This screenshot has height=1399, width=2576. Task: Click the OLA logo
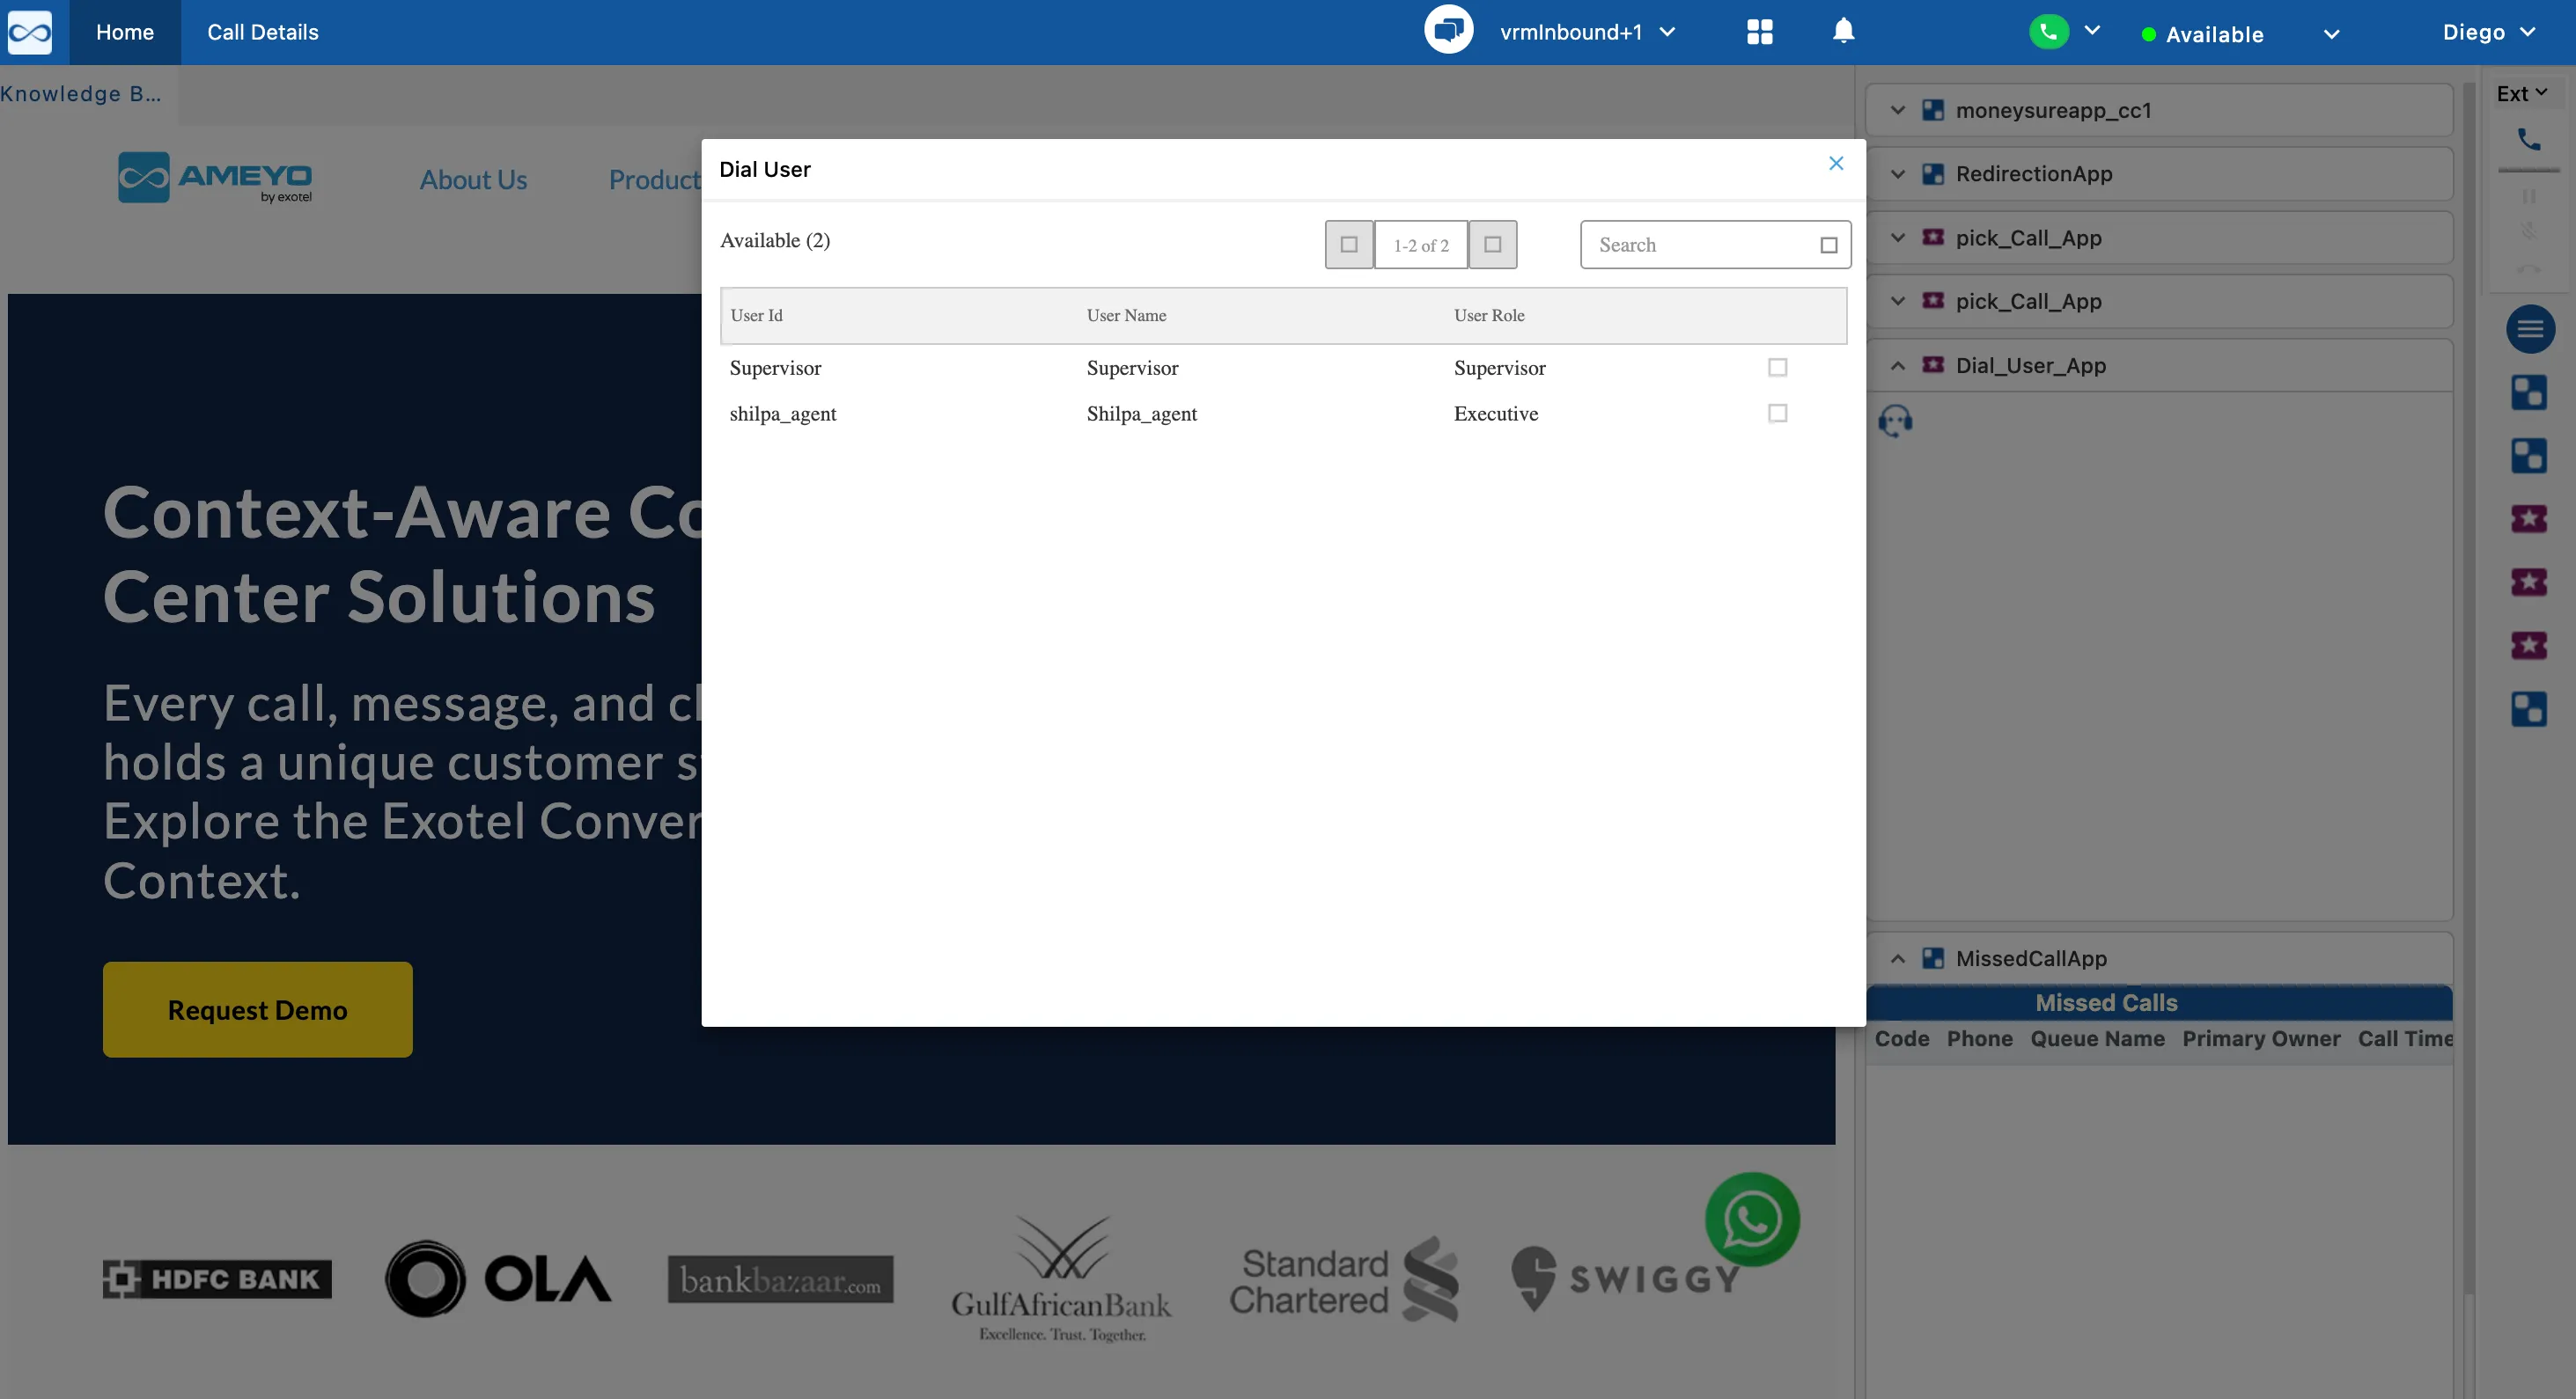click(x=498, y=1278)
